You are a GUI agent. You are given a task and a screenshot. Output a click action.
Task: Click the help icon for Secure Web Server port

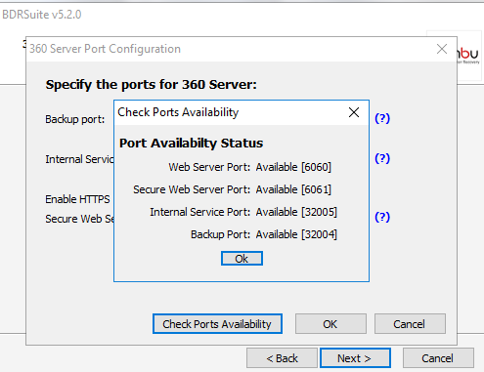pyautogui.click(x=382, y=217)
